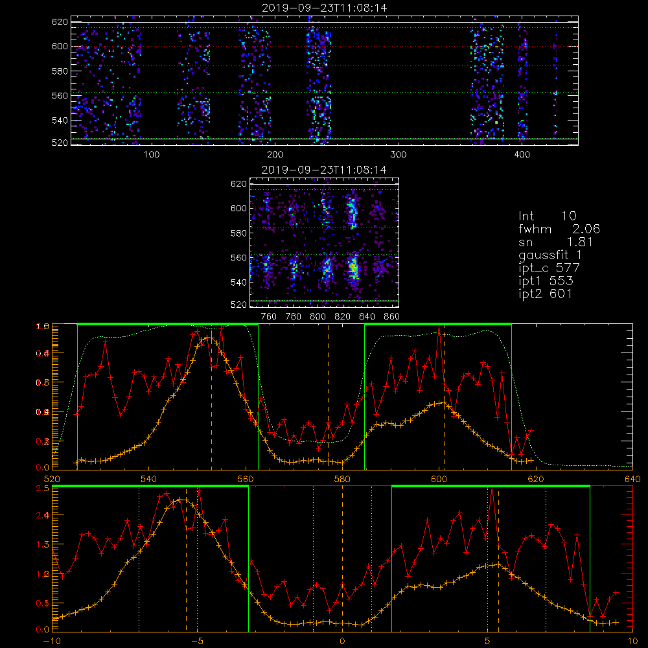Click the x-axis label 820 under the middle image

[x=342, y=317]
